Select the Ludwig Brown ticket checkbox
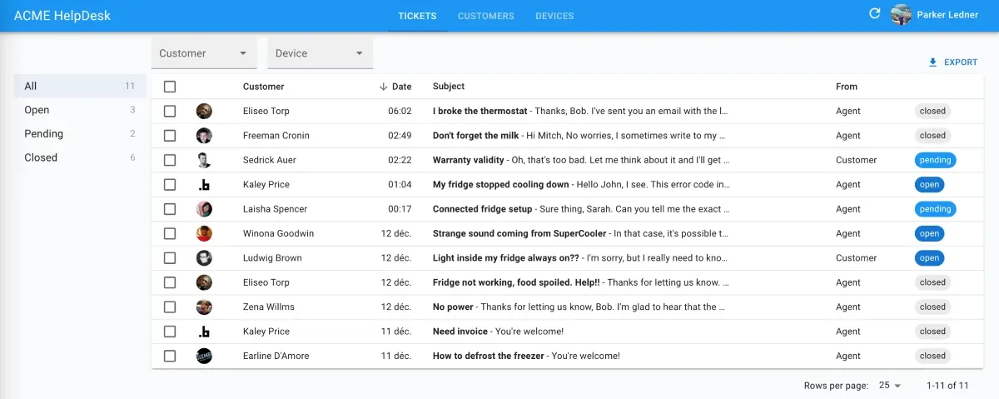Viewport: 999px width, 399px height. (x=170, y=258)
